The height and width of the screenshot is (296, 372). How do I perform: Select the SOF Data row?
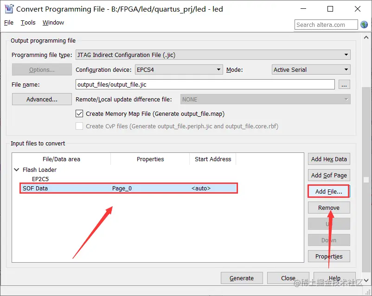pyautogui.click(x=128, y=188)
